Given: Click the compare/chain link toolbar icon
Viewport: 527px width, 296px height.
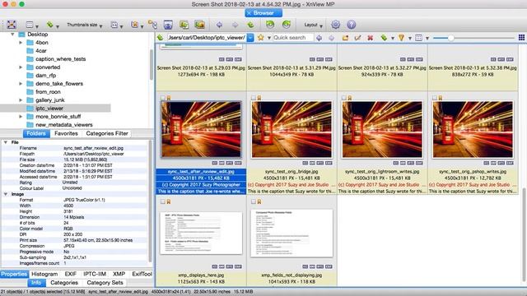Looking at the screenshot, I should click(152, 25).
